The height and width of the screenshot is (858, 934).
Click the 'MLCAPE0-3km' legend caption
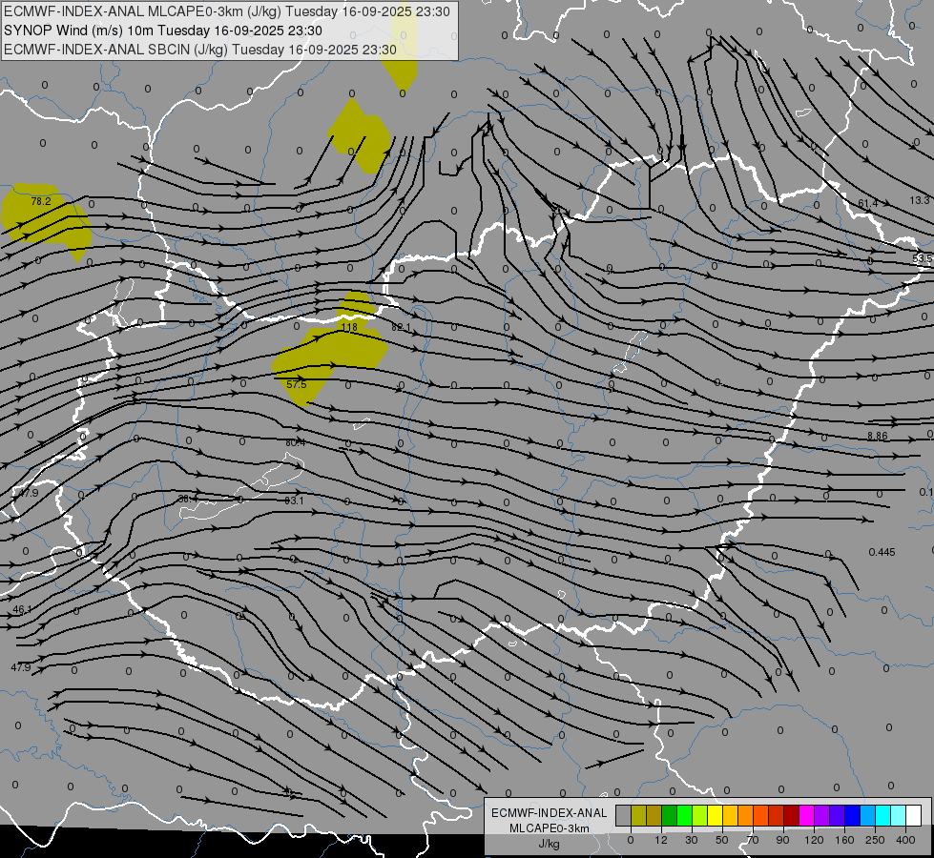[550, 828]
